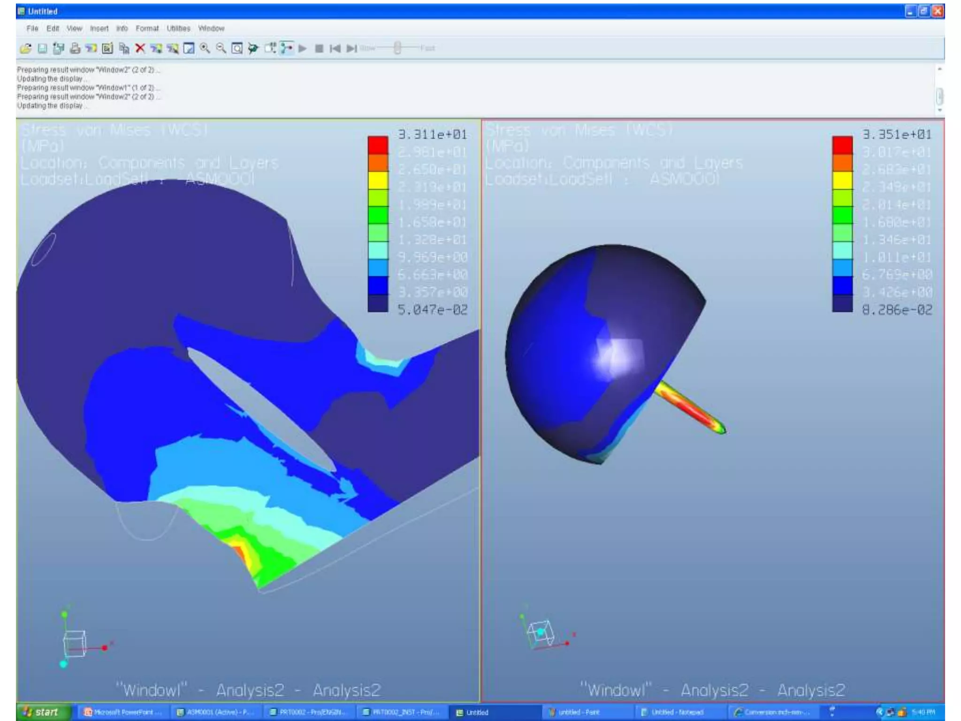Click the Zoom In magnifier icon
The width and height of the screenshot is (961, 721).
point(205,48)
